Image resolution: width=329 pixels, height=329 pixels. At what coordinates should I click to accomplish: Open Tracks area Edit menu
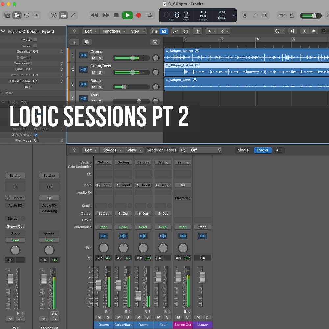pyautogui.click(x=91, y=31)
